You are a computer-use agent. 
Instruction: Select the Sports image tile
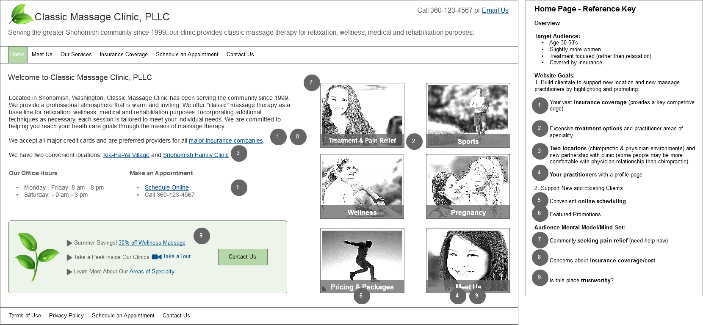coord(468,115)
